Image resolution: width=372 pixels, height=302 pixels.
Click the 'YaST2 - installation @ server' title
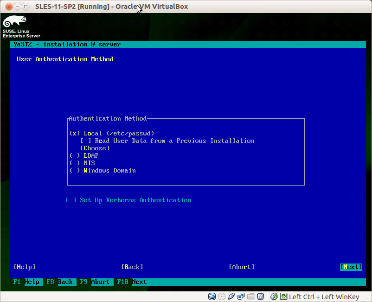(67, 45)
